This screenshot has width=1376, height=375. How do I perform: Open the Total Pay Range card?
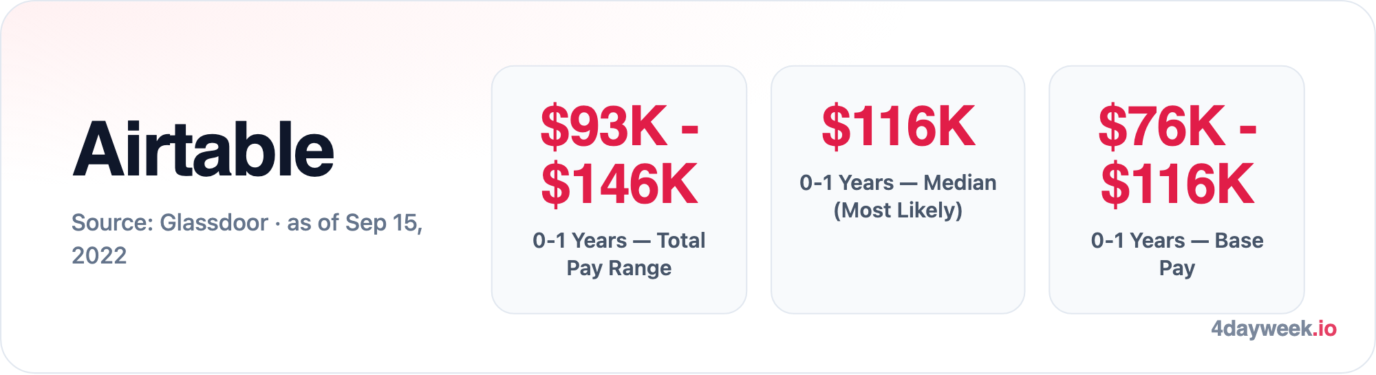pyautogui.click(x=619, y=190)
